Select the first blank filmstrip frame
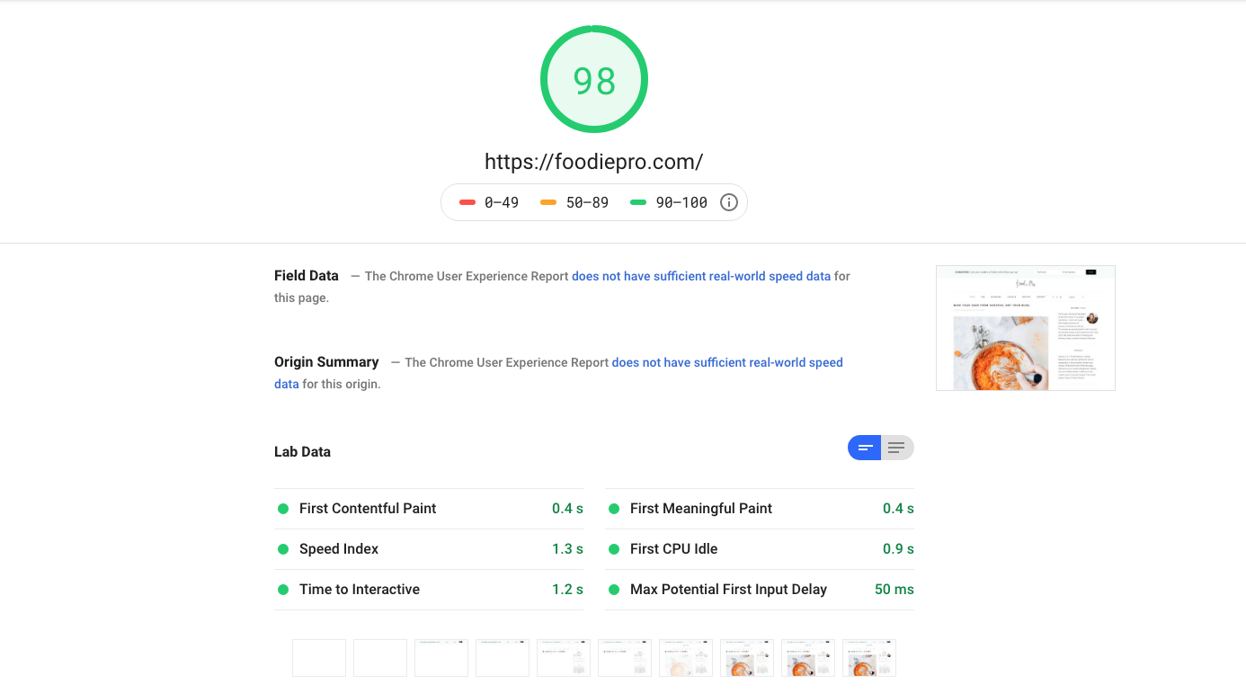Viewport: 1246px width, 693px height. coord(319,658)
